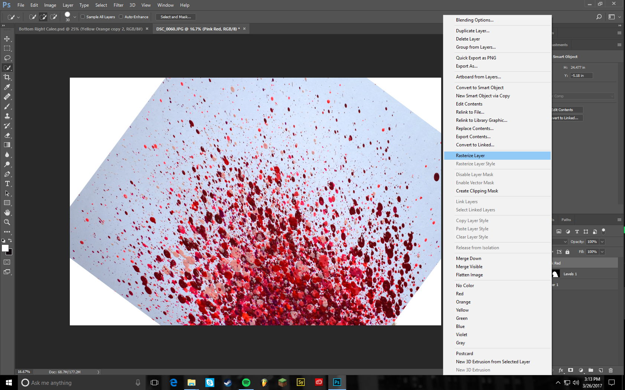Screen dimensions: 625x390
Task: Click Add layer mask icon
Action: coord(571,370)
